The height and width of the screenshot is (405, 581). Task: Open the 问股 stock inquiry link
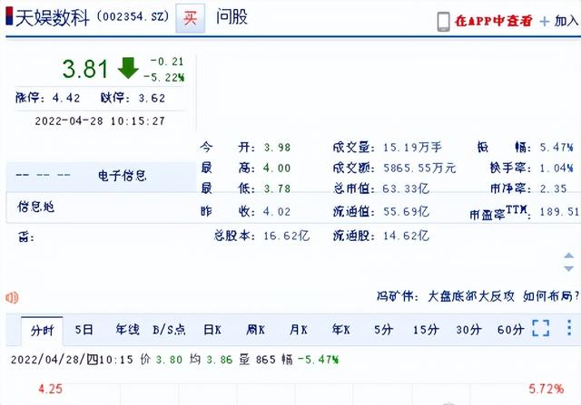point(232,17)
